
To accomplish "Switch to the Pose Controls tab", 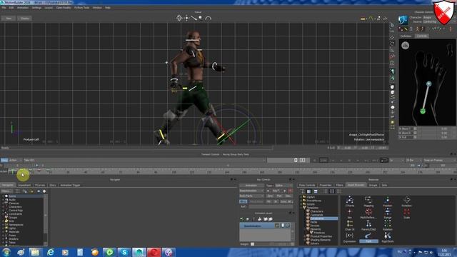I will pyautogui.click(x=307, y=185).
